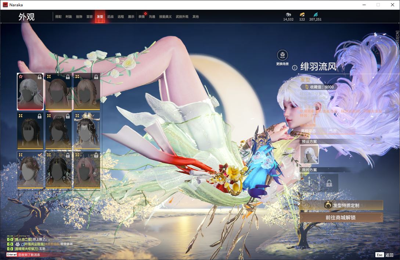Click the silver currency icon showing 14,532
This screenshot has width=400, height=260.
[x=288, y=14]
